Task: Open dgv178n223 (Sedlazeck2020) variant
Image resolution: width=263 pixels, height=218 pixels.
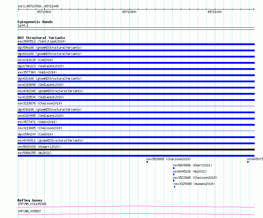Action: point(41,66)
